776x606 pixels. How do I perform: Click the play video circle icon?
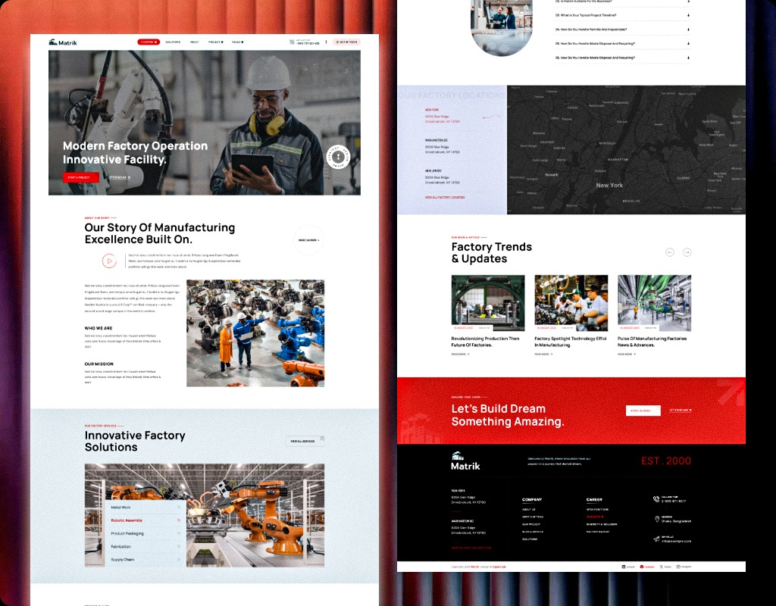pos(109,261)
